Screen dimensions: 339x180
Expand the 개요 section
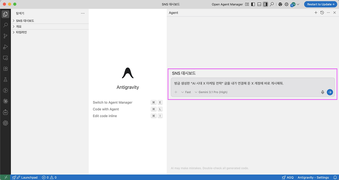[50, 26]
